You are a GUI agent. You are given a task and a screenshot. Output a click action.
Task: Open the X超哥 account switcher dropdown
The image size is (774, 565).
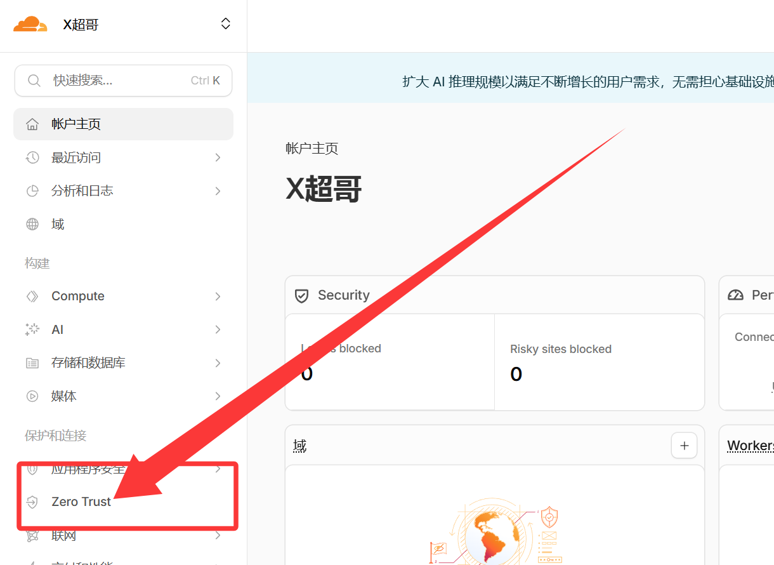coord(225,24)
